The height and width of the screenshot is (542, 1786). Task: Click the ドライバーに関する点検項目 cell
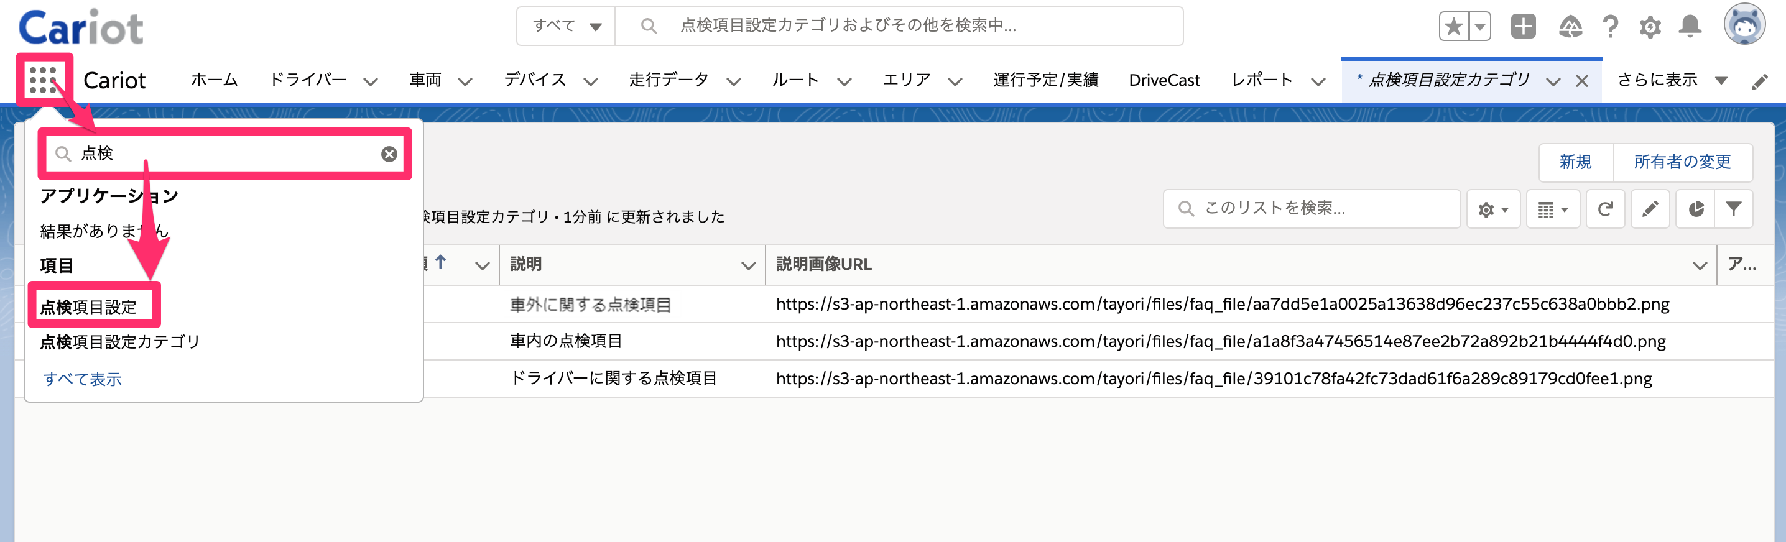pos(614,379)
